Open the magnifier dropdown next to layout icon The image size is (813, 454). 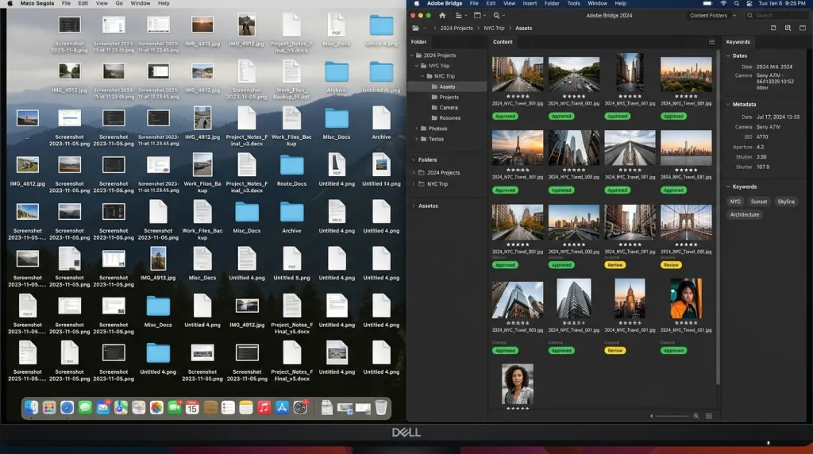click(499, 16)
